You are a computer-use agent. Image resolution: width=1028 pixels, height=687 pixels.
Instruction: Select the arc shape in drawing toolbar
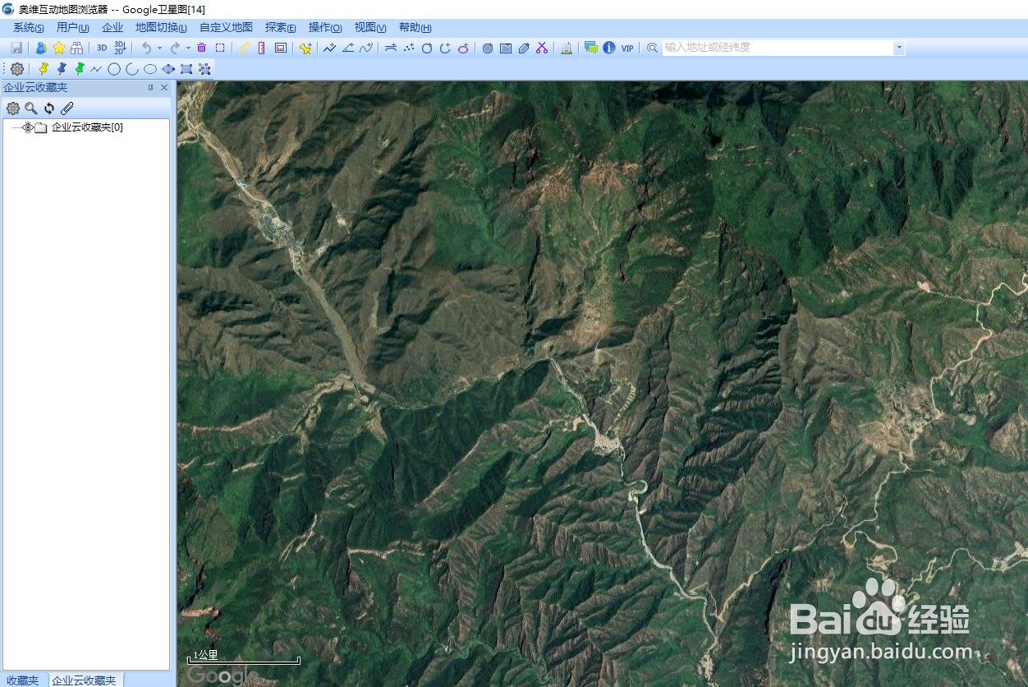click(132, 69)
